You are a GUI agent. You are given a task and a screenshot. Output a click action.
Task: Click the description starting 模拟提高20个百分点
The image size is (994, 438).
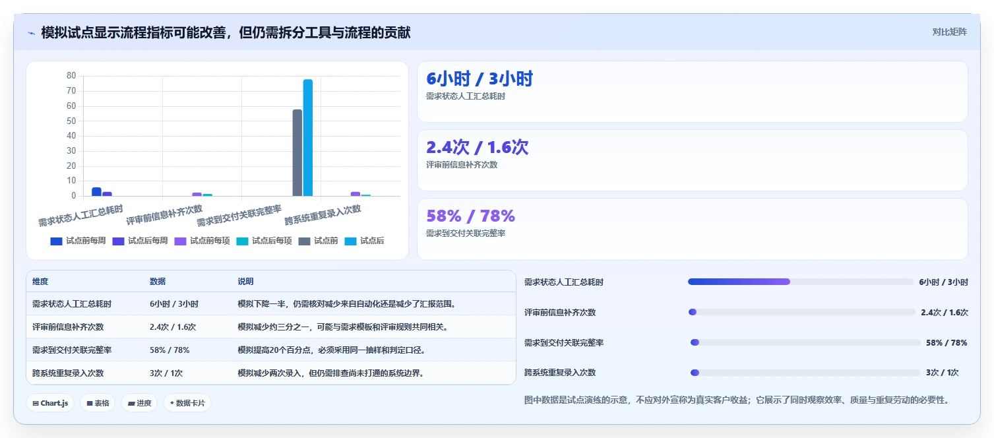pos(330,350)
